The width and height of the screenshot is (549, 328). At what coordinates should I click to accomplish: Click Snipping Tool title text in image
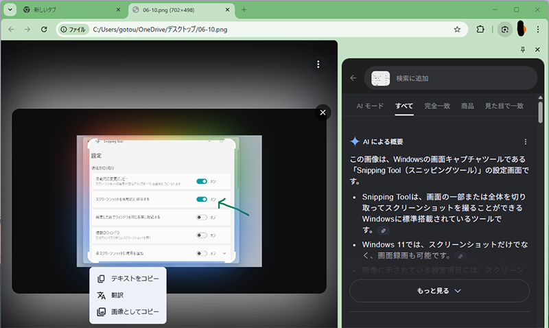113,141
